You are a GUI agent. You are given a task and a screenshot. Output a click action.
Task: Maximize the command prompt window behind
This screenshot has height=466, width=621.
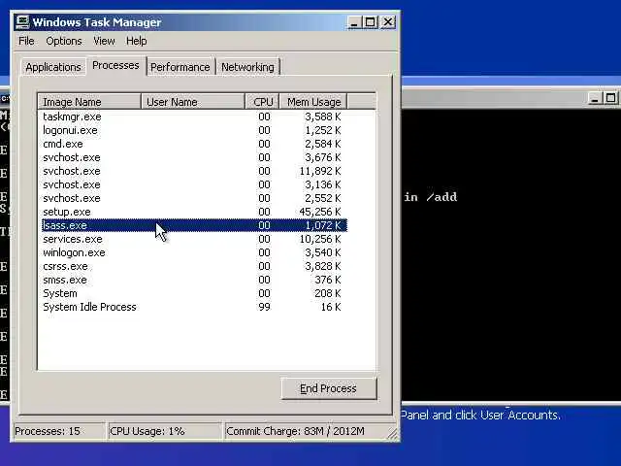pos(610,98)
